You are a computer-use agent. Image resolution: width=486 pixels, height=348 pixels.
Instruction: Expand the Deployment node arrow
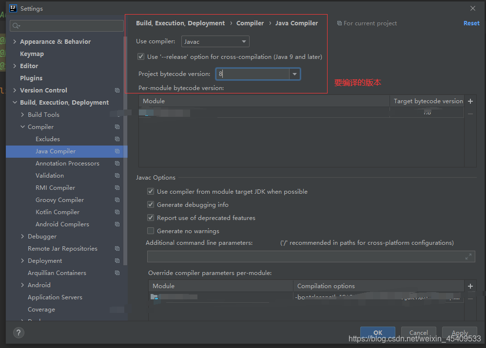[22, 261]
